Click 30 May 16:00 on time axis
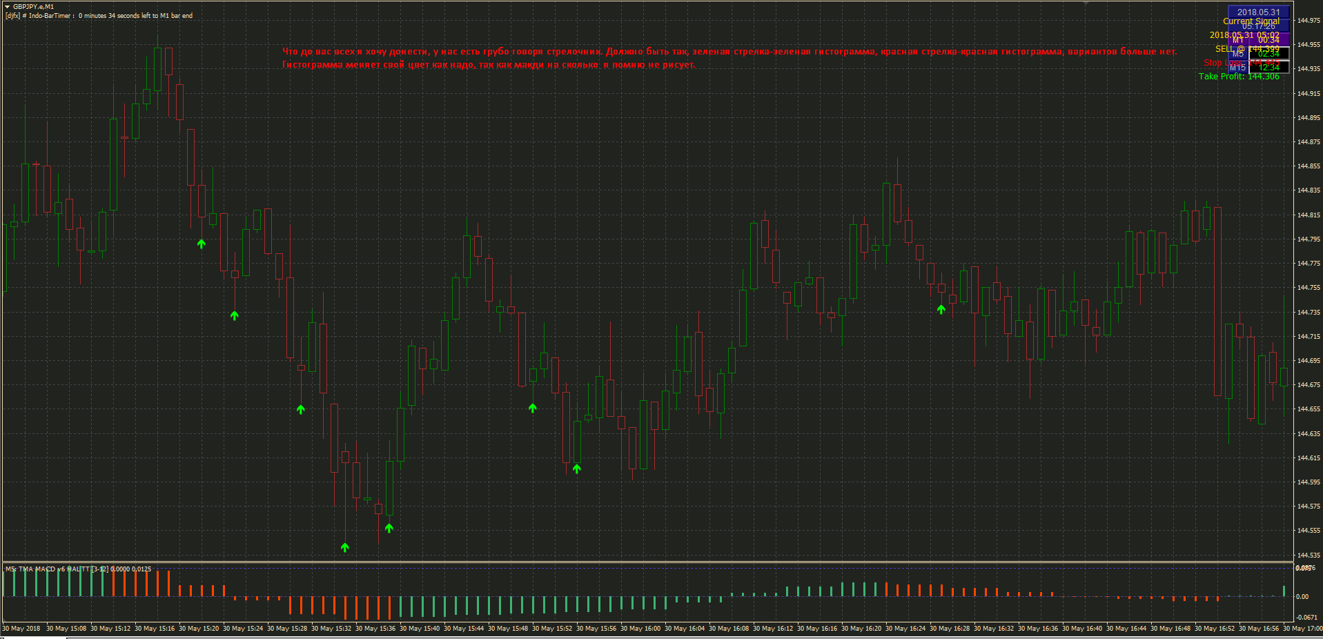This screenshot has width=1323, height=639. coord(640,629)
